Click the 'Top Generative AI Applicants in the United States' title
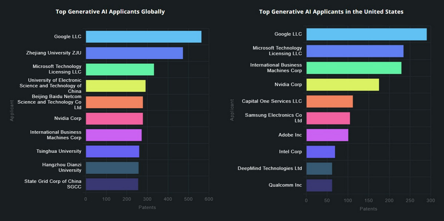Viewport: 444px width, 221px height. (331, 12)
